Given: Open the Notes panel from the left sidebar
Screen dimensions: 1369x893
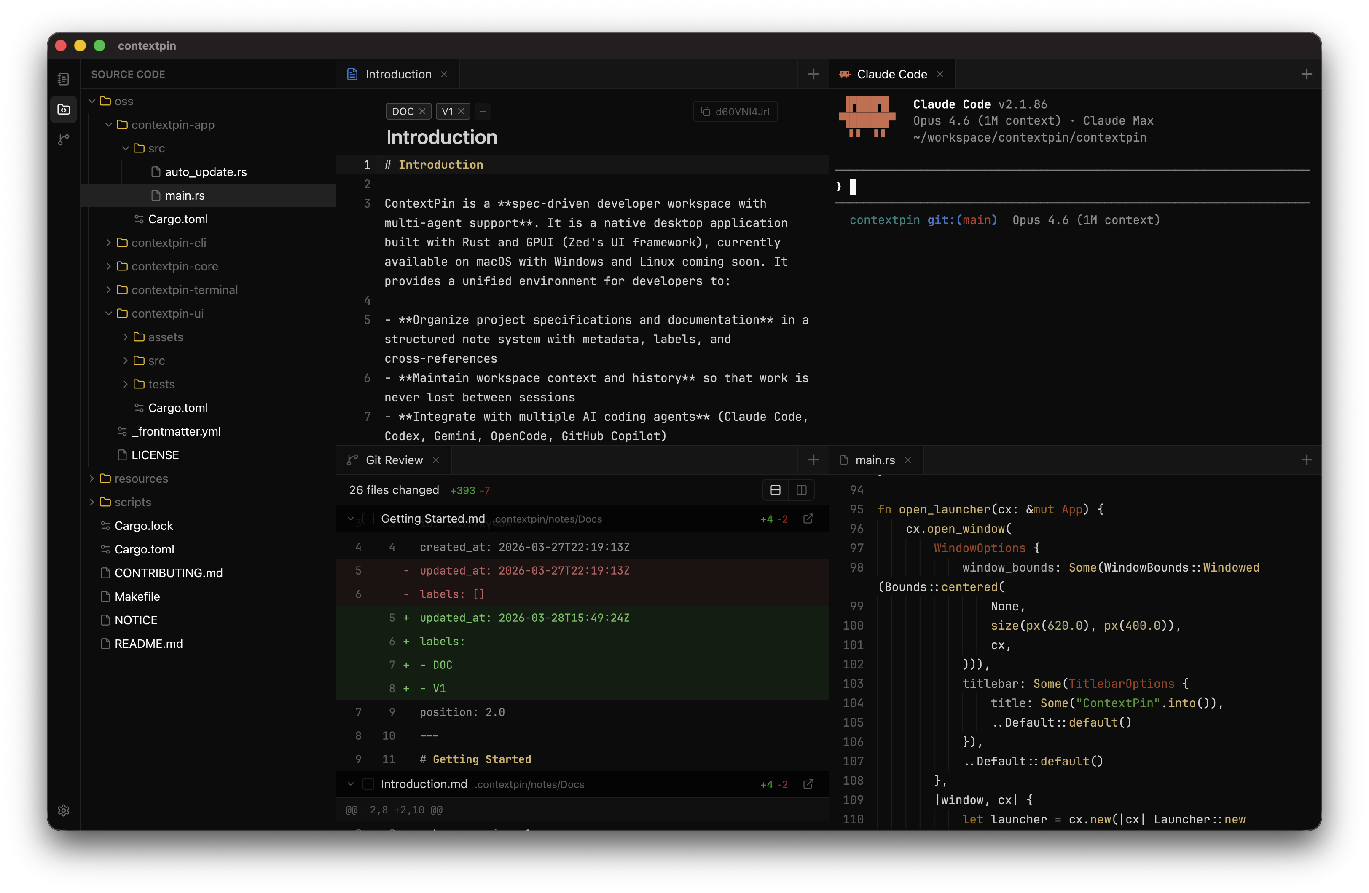Looking at the screenshot, I should coord(63,79).
